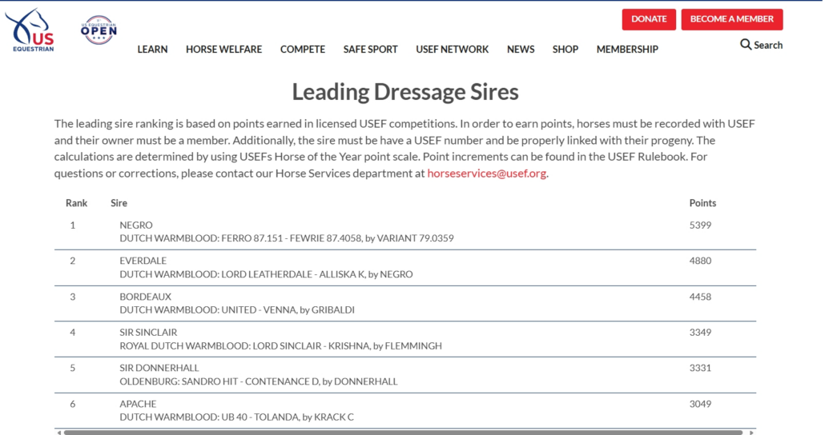The image size is (825, 435).
Task: Click the Points column header
Action: point(702,203)
